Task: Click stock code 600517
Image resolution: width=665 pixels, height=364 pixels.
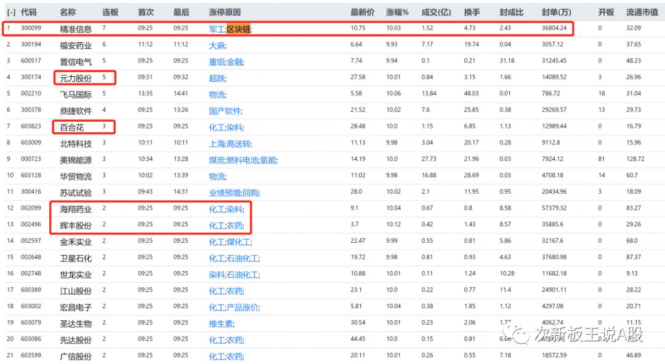Action: 31,61
